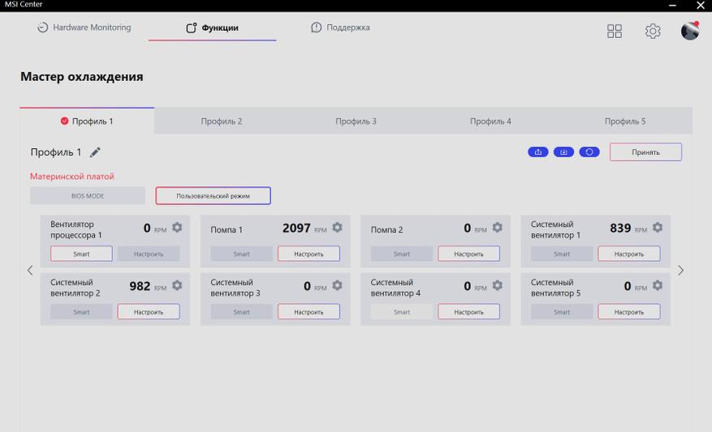This screenshot has width=712, height=432.
Task: Select Пользовательский режим mode
Action: click(x=213, y=196)
